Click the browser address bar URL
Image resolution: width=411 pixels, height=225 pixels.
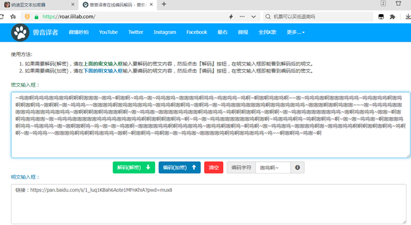pos(69,17)
